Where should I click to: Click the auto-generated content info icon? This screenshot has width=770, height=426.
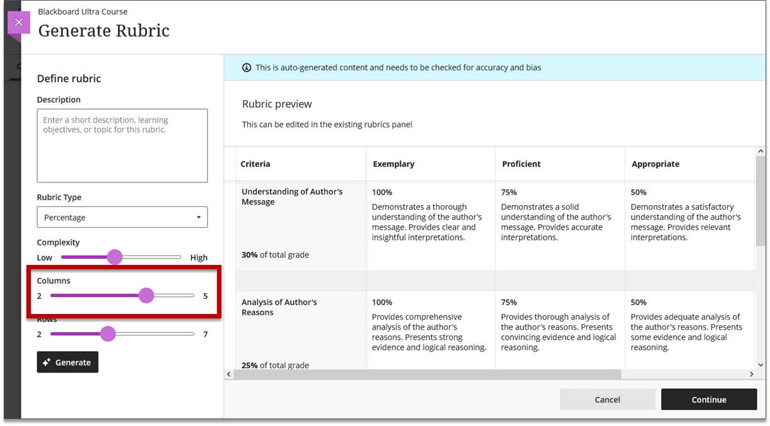247,67
